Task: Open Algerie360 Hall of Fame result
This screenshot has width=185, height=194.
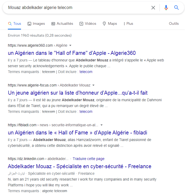Action: pos(72,53)
